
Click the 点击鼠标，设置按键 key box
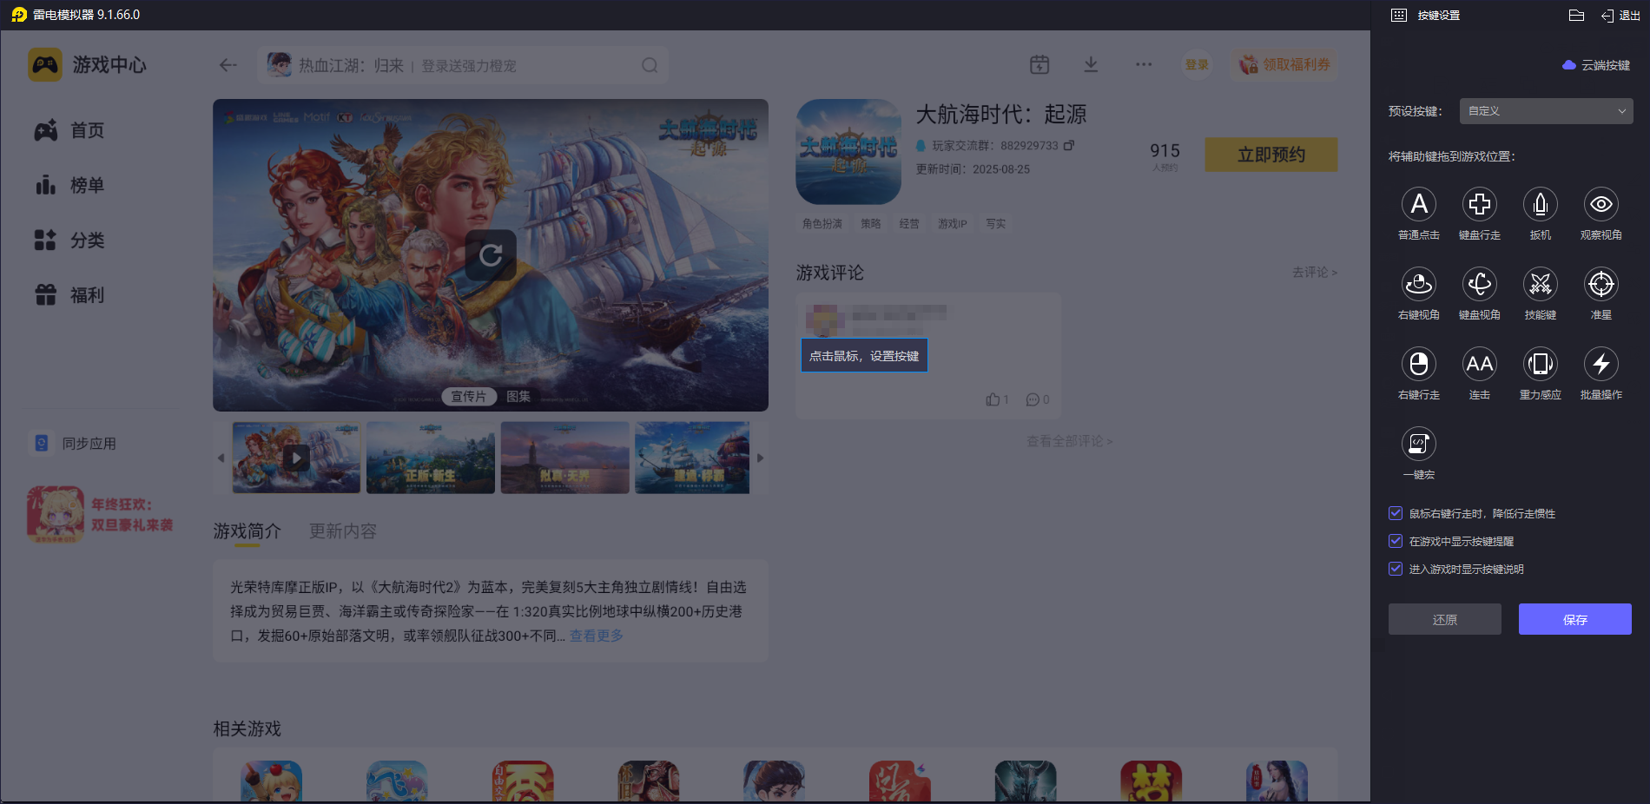point(864,355)
